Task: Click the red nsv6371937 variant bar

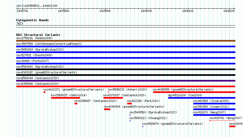Action: click(113, 98)
